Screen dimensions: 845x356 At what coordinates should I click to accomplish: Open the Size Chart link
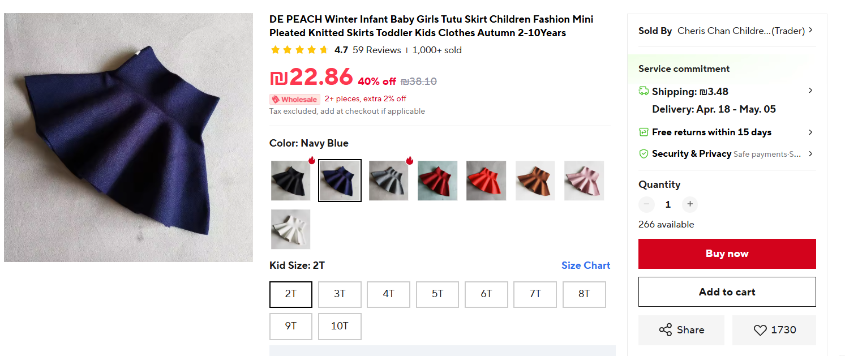[x=585, y=265]
